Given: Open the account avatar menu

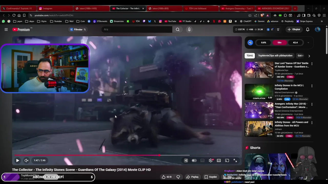Looking at the screenshot, I should (x=317, y=29).
